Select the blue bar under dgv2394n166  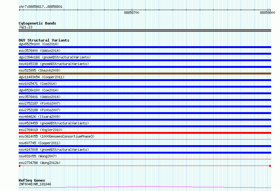[x=145, y=60]
